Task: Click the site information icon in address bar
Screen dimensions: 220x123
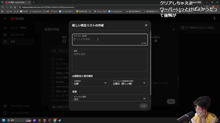Action: (20, 7)
